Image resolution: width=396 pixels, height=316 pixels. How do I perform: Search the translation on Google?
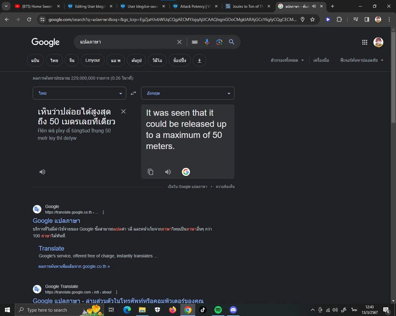[186, 172]
